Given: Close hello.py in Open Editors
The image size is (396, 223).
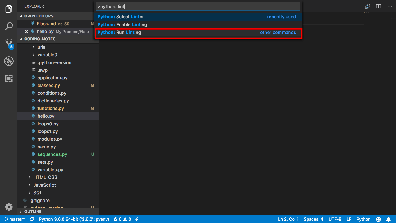Looking at the screenshot, I should [x=26, y=32].
